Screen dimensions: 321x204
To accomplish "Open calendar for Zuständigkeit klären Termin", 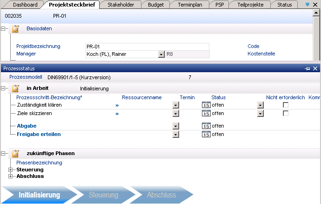I will tap(206, 105).
